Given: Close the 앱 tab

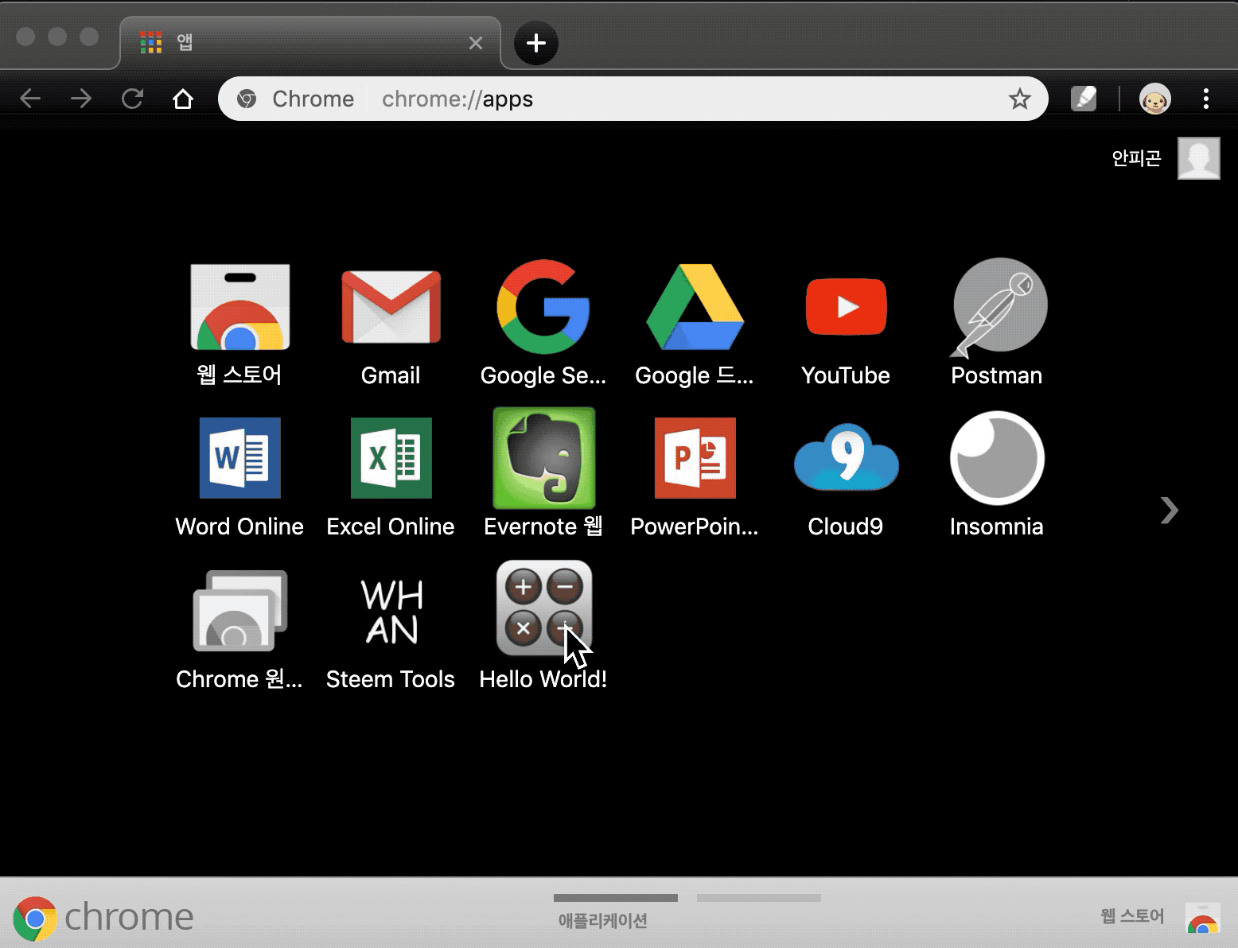Looking at the screenshot, I should pos(476,43).
